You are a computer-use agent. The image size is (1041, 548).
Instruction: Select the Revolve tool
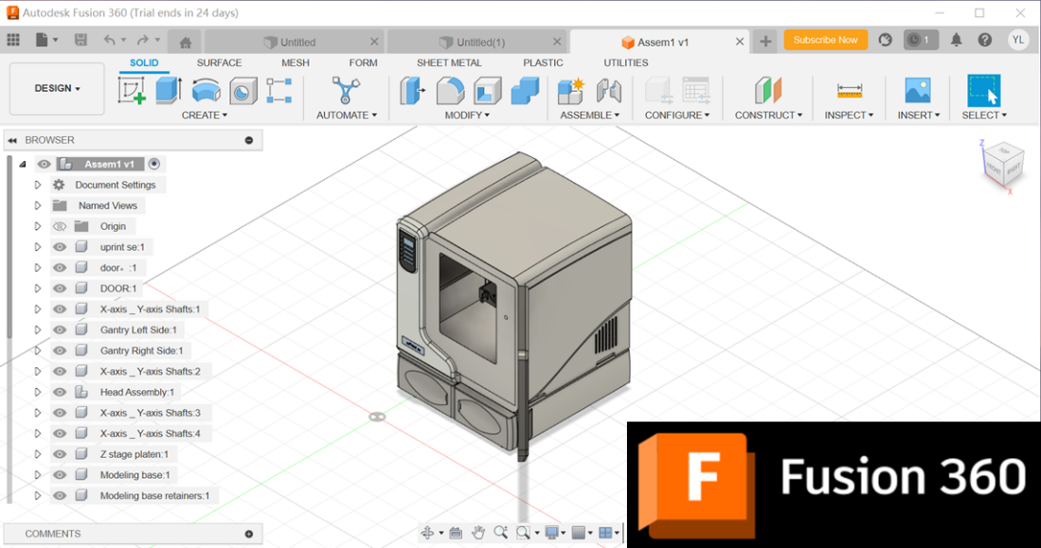(x=206, y=90)
